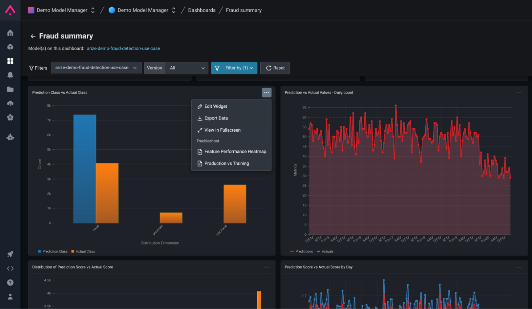This screenshot has width=532, height=309.
Task: Open the settings gear sidebar icon
Action: tap(10, 118)
